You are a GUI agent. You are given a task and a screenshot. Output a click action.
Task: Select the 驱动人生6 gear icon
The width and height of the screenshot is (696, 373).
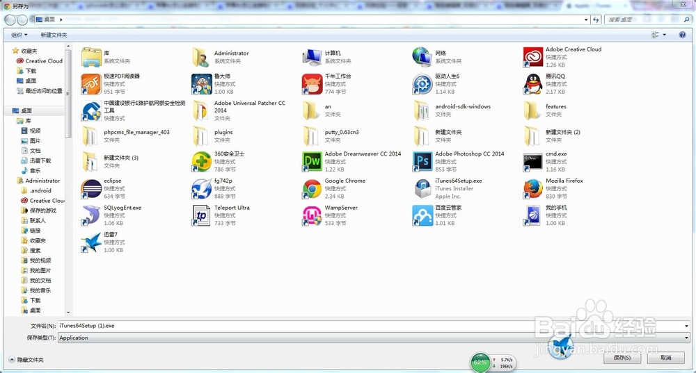(x=422, y=84)
